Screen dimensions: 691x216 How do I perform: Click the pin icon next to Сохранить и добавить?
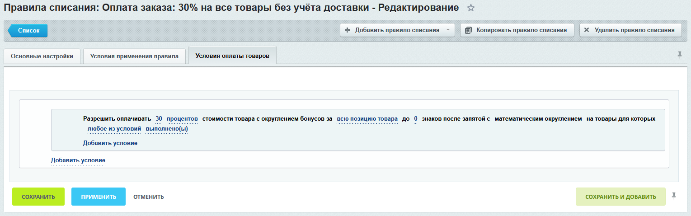click(x=674, y=196)
